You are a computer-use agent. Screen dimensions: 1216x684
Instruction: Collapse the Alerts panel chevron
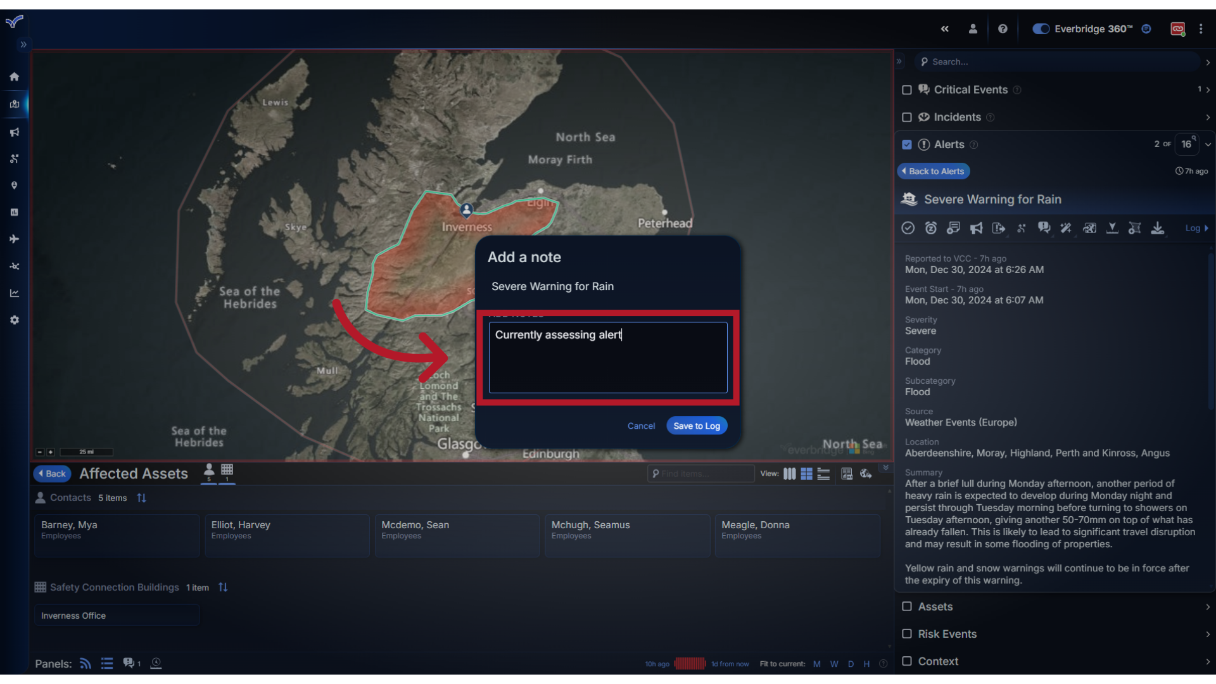[x=1208, y=144]
